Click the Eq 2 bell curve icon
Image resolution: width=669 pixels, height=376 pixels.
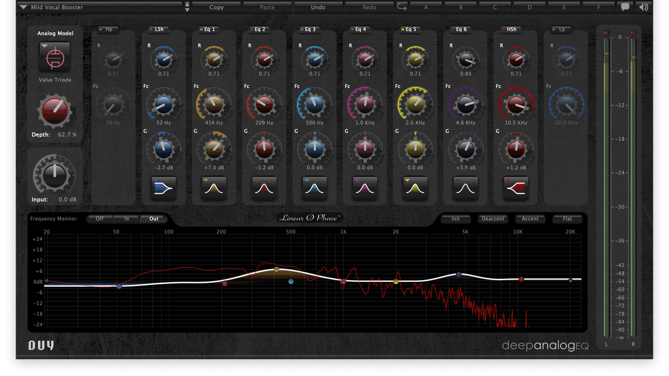264,188
